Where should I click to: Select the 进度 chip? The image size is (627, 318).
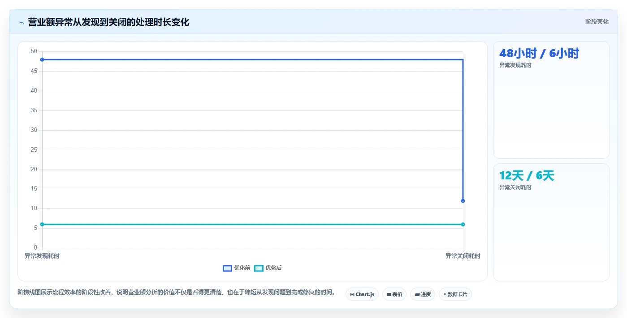pyautogui.click(x=423, y=294)
